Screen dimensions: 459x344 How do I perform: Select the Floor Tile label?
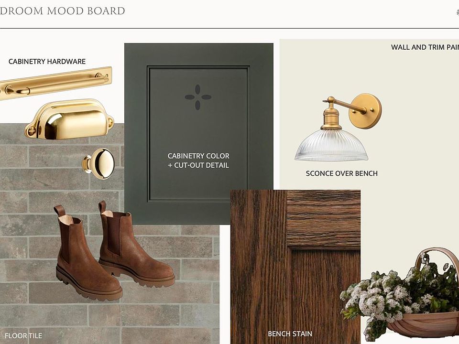click(x=23, y=335)
